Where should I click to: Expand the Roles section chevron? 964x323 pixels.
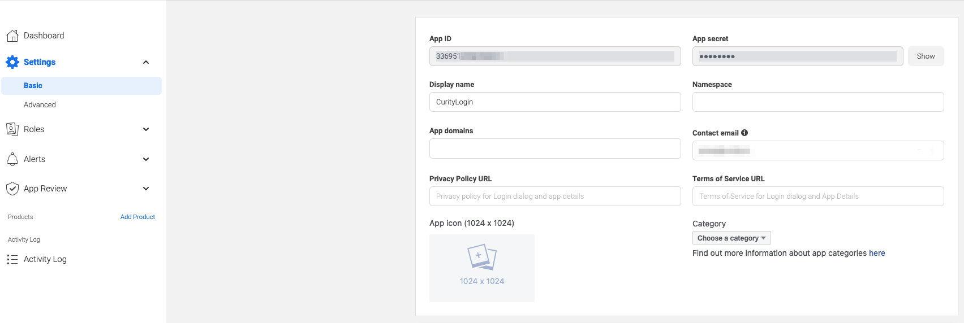pyautogui.click(x=146, y=129)
